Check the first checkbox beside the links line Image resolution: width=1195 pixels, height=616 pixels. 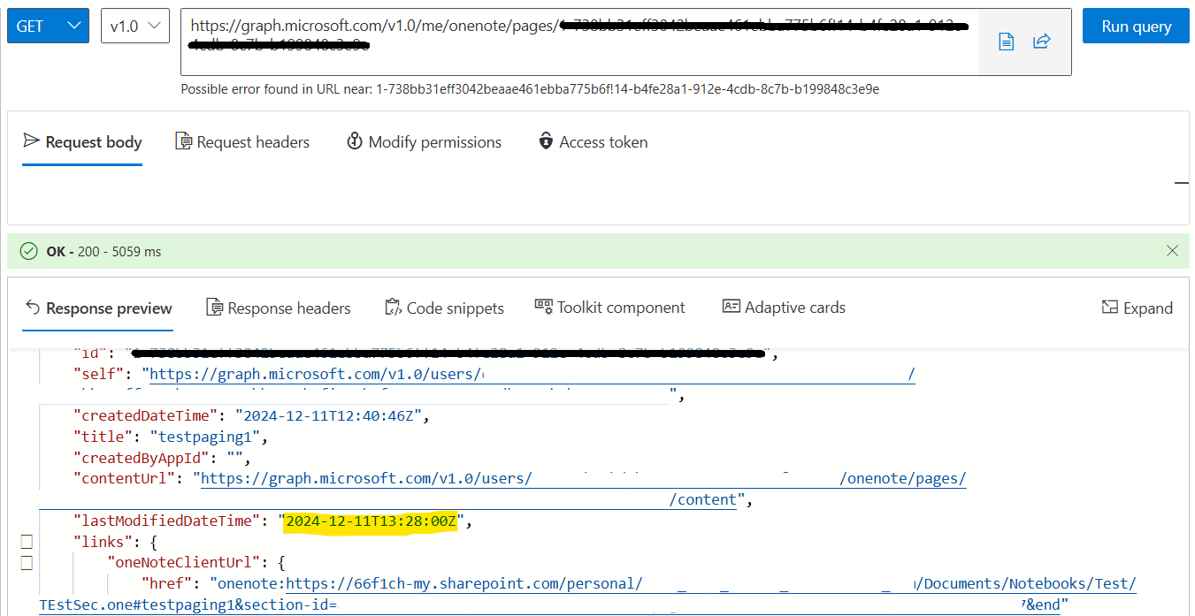coord(27,541)
